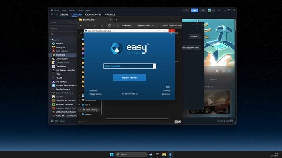Viewport: 282px width, 158px height.
Task: Select THE FINALS in the game list
Action: pos(61,82)
